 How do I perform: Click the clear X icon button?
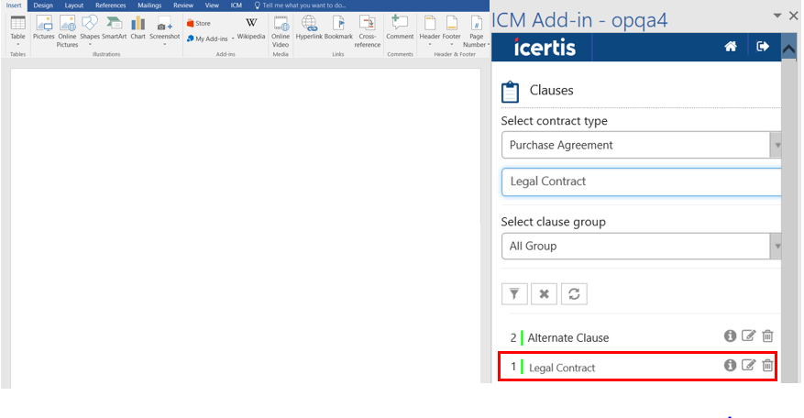click(x=544, y=293)
